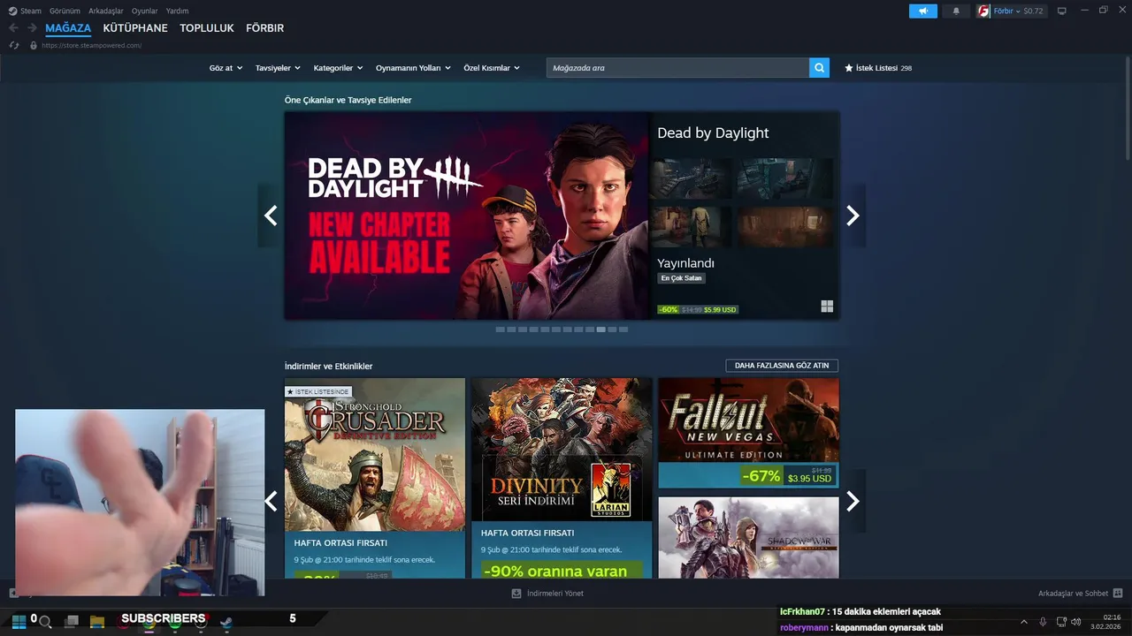Click the Fallout New Vegas -67% $3.95 price

tap(788, 477)
